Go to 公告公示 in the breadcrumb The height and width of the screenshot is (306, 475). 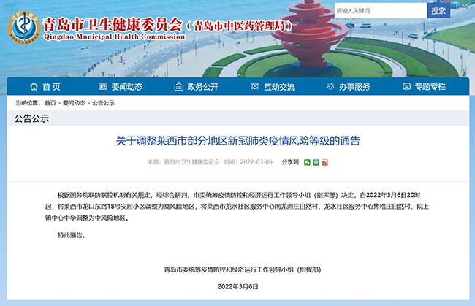(x=103, y=103)
